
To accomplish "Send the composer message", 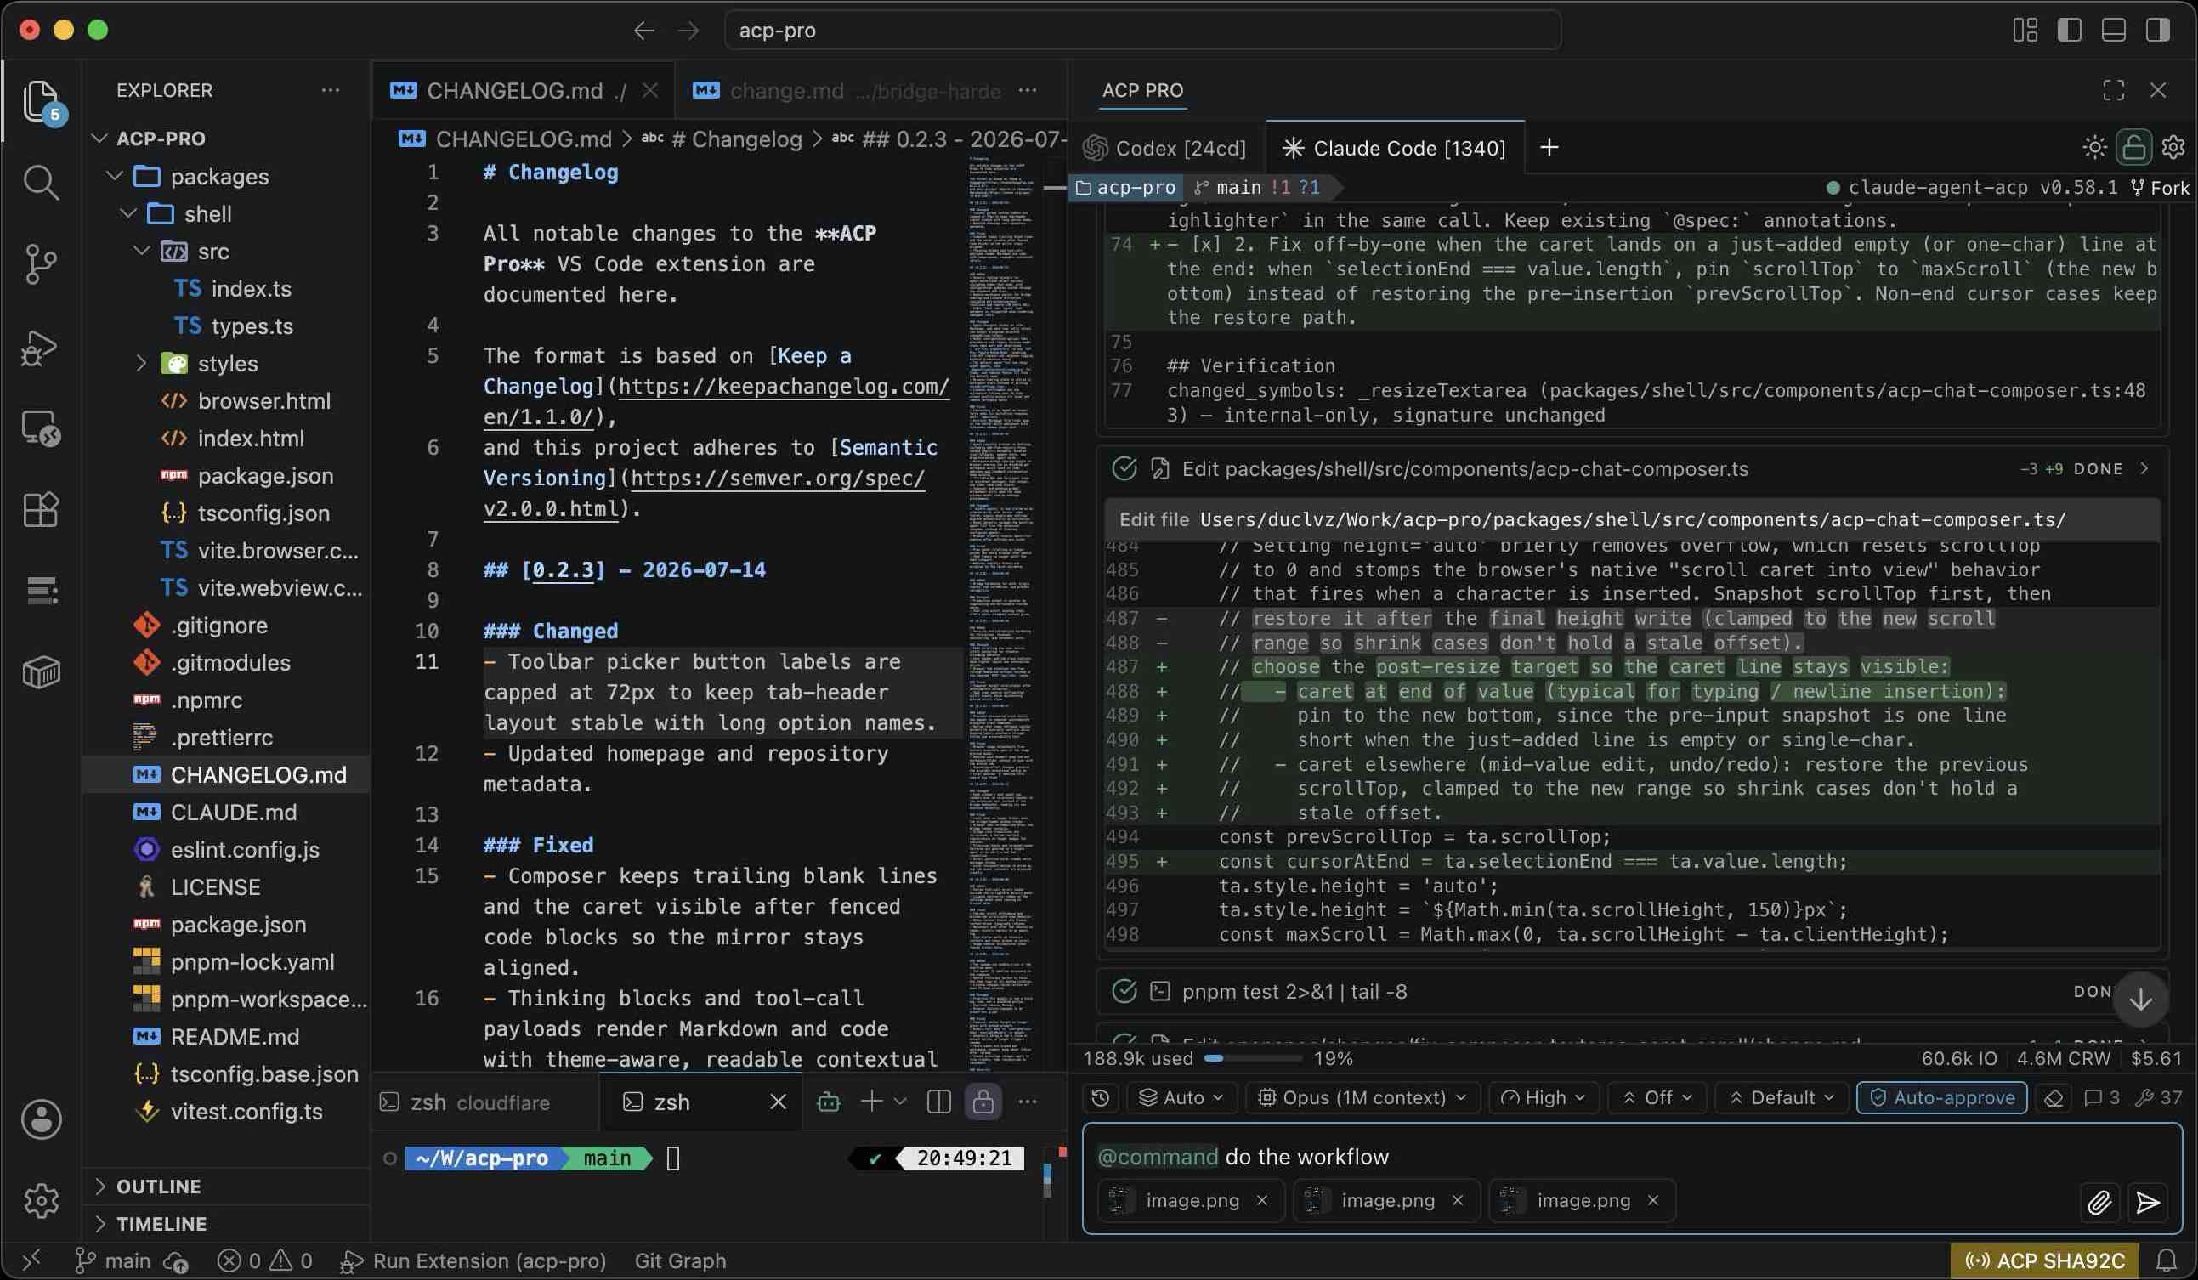I will [x=2149, y=1203].
